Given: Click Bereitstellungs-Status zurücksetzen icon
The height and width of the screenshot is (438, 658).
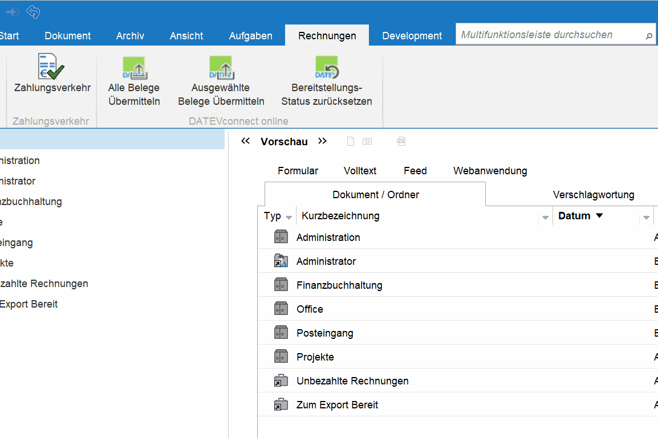Looking at the screenshot, I should click(x=327, y=68).
